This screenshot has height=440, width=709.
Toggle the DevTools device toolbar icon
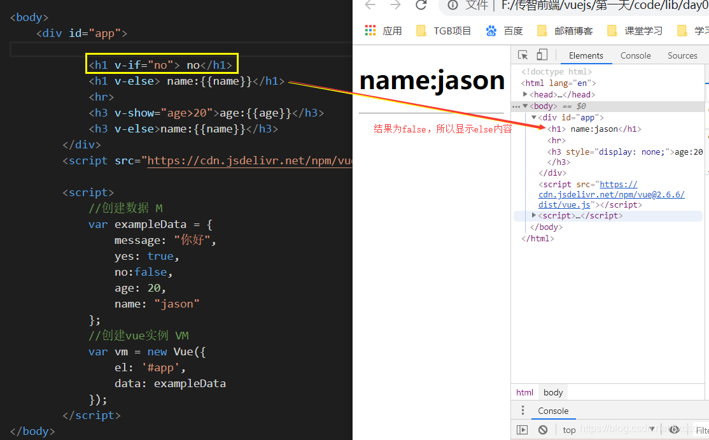pyautogui.click(x=542, y=55)
